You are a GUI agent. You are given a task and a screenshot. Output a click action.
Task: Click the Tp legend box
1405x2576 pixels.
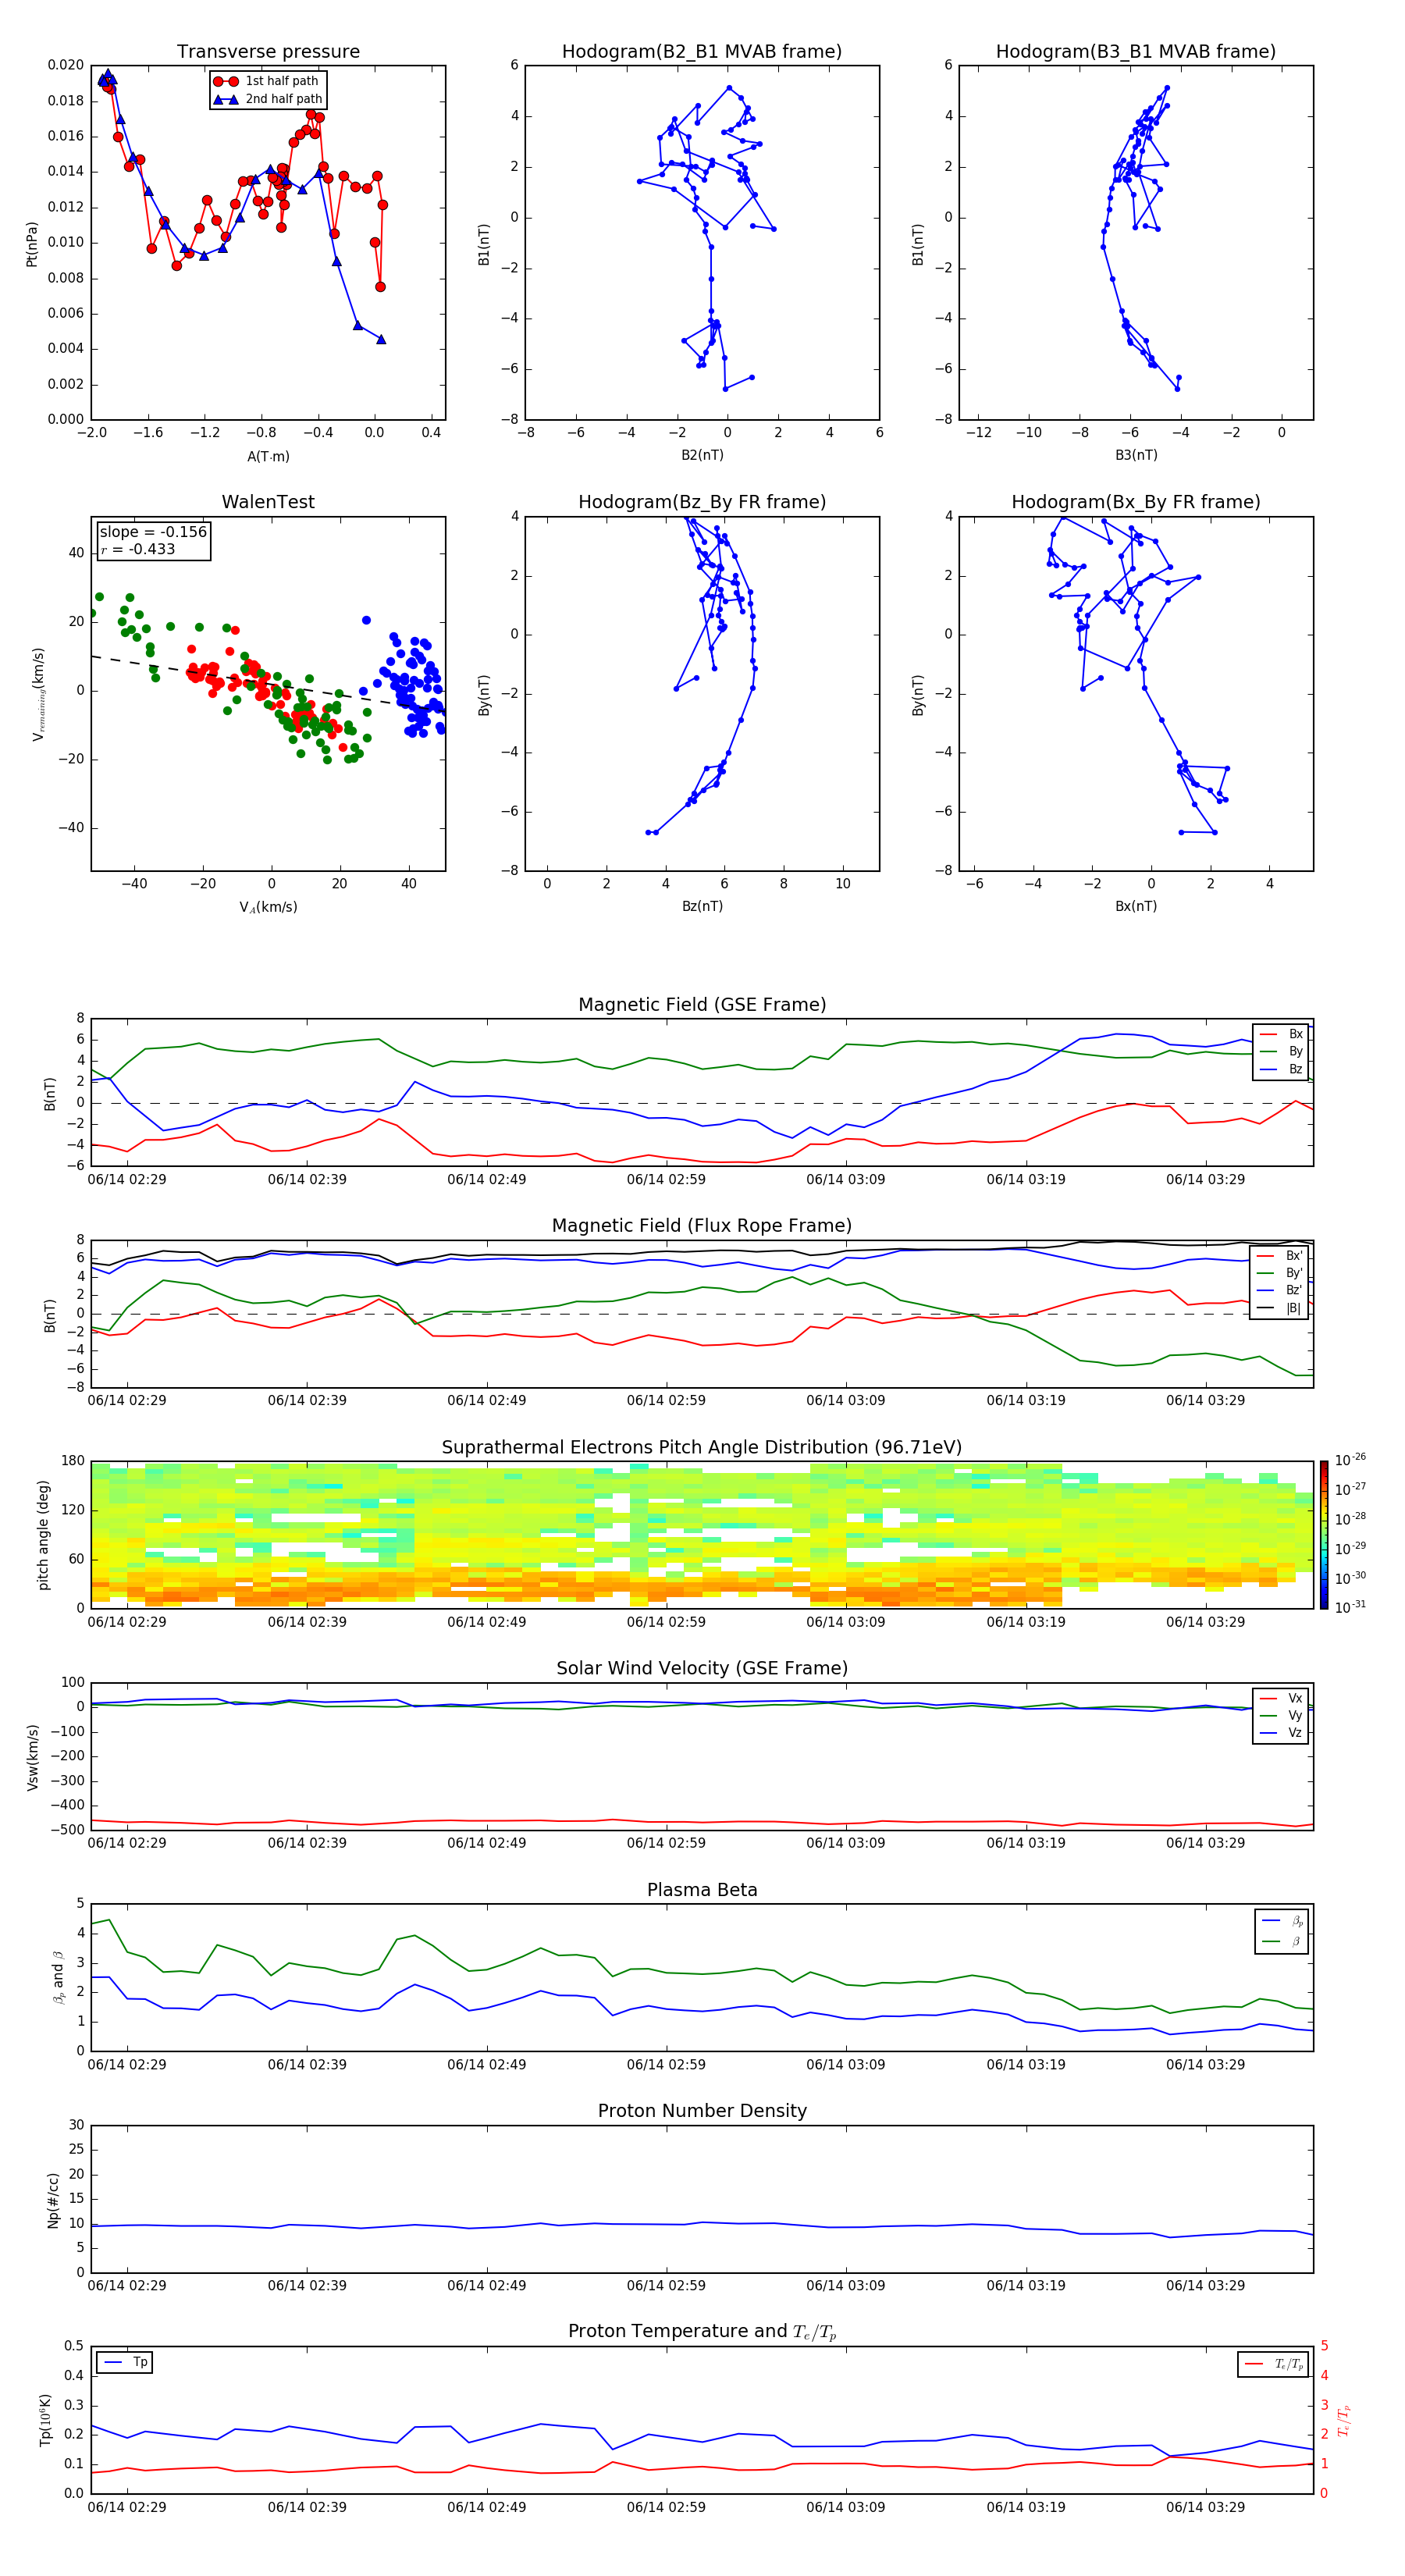click(125, 2363)
